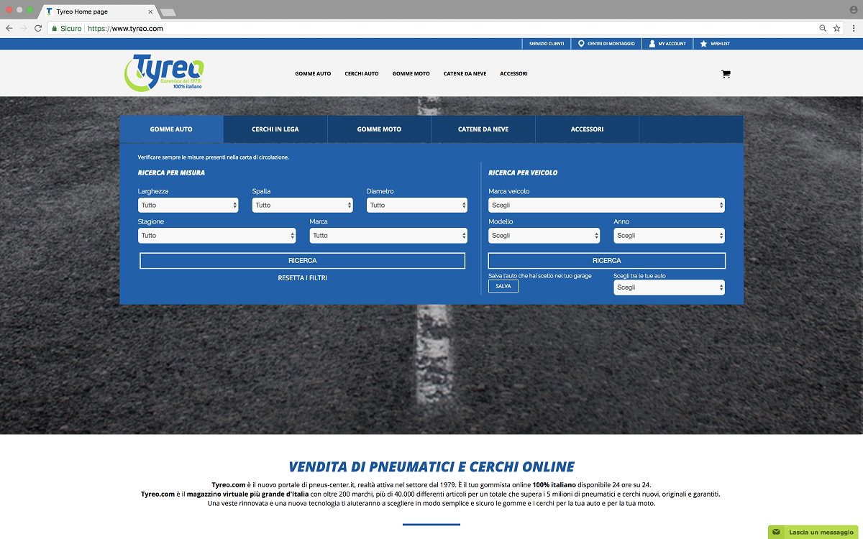863x539 pixels.
Task: Open the Diametro dropdown
Action: 417,205
